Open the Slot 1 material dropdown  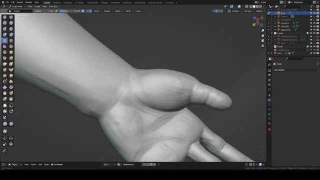(109, 164)
